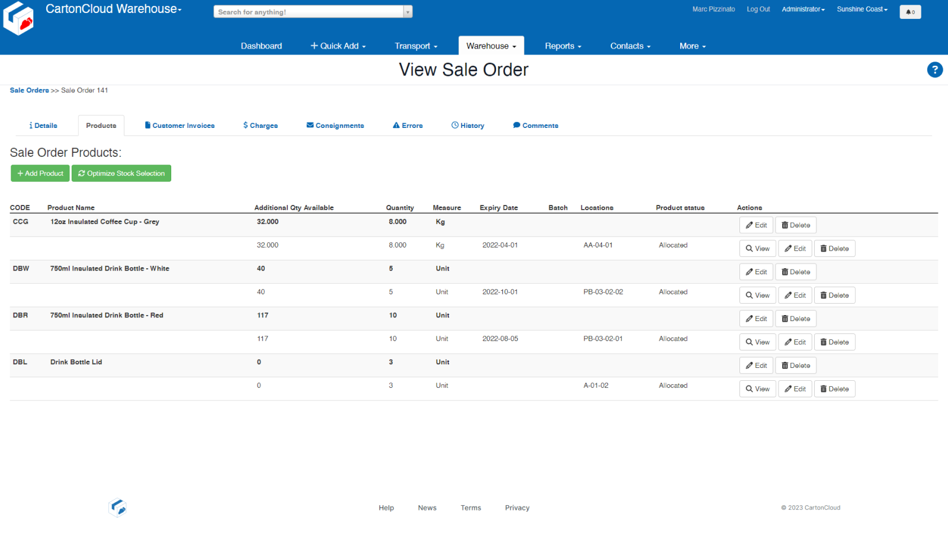The width and height of the screenshot is (948, 533).
Task: Expand the search box dropdown arrow
Action: pos(408,12)
